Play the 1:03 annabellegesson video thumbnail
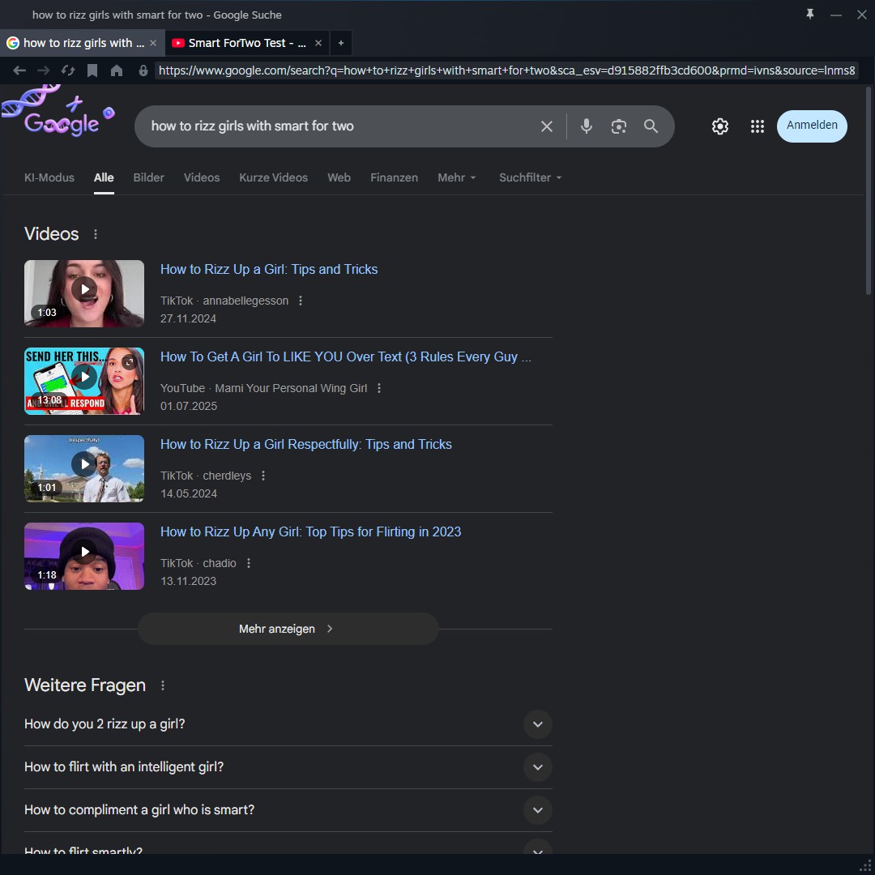 coord(84,293)
